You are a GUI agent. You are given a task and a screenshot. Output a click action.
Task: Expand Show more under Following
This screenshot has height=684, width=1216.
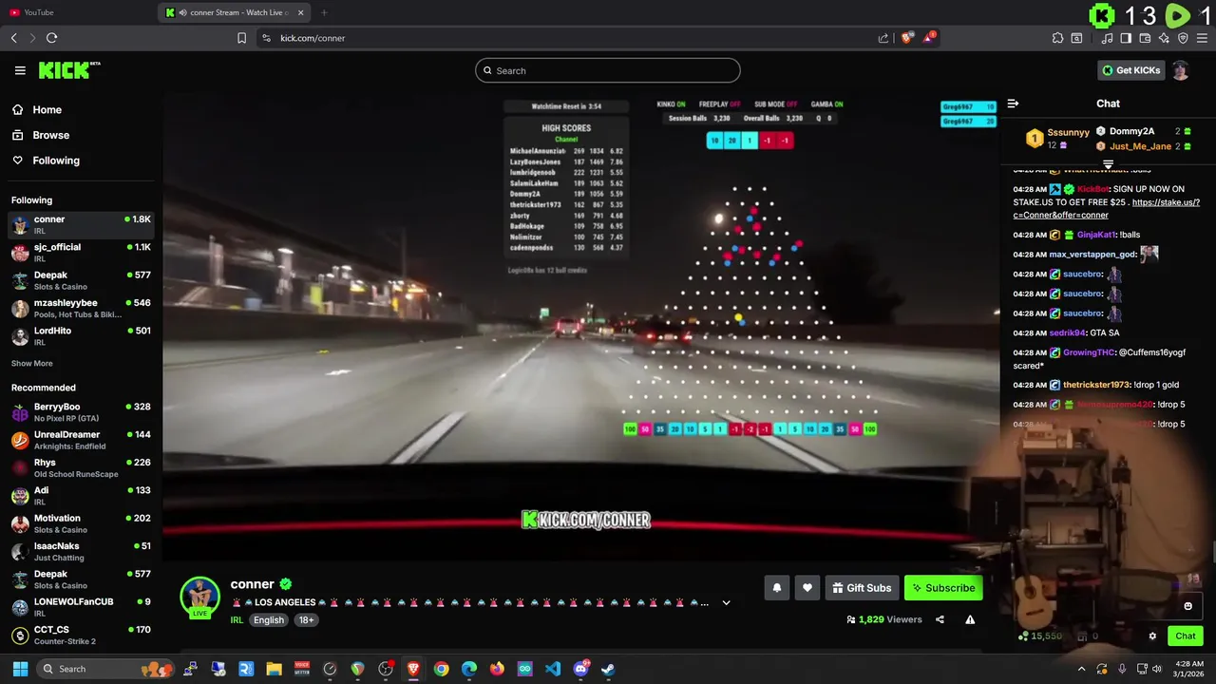pos(31,363)
